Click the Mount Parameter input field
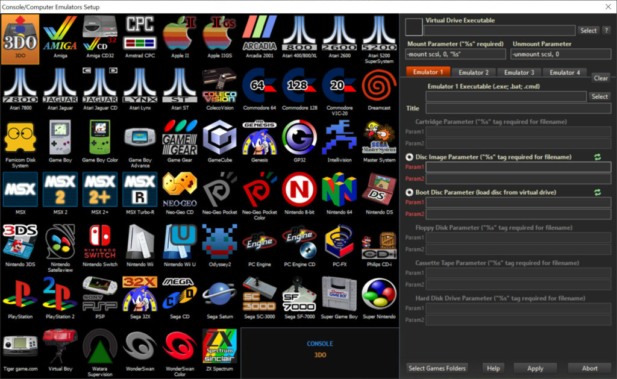Image resolution: width=617 pixels, height=379 pixels. pos(456,54)
